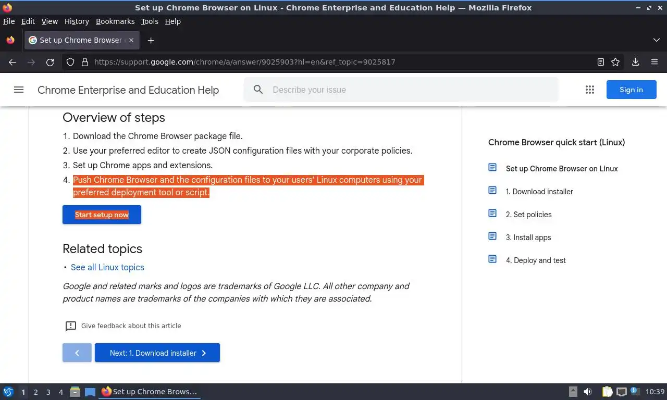This screenshot has width=667, height=400.
Task: Open the Firefox downloads panel
Action: coord(636,62)
